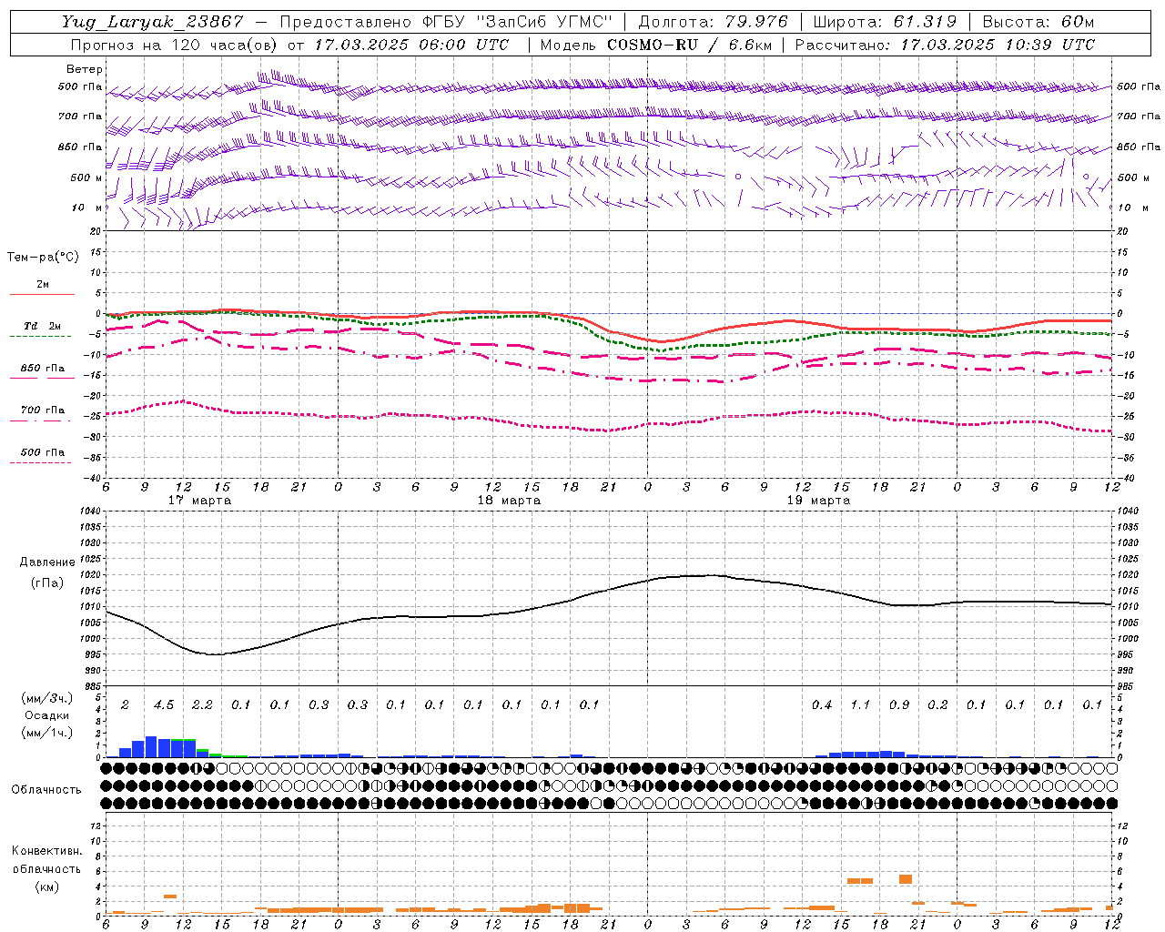Click the (мм/1ч.) unit label
1165x932 pixels.
[47, 733]
